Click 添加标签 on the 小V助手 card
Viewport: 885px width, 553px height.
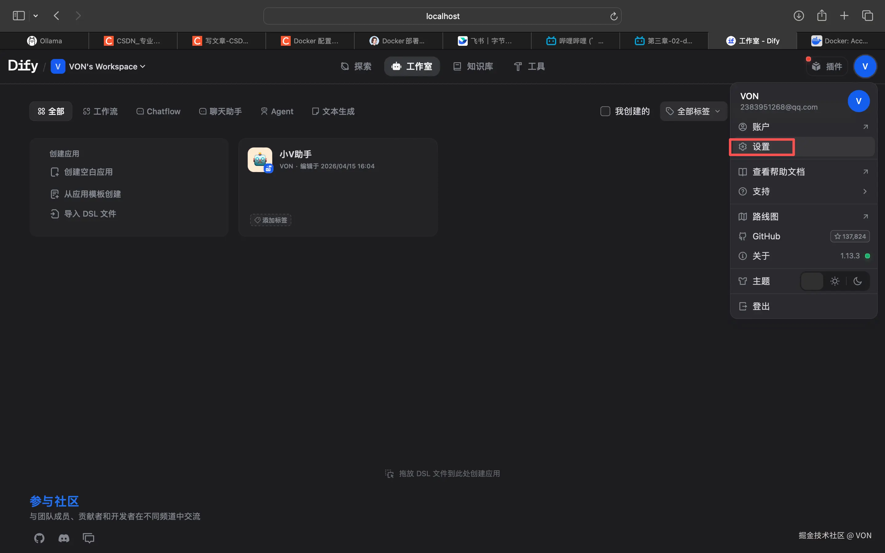coord(270,220)
